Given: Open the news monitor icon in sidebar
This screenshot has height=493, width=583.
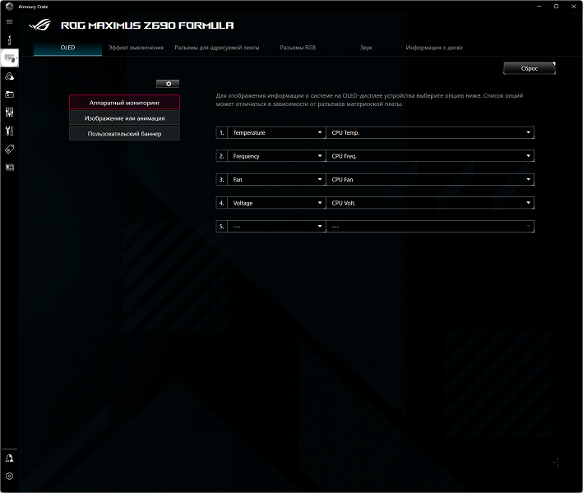Looking at the screenshot, I should (x=9, y=167).
